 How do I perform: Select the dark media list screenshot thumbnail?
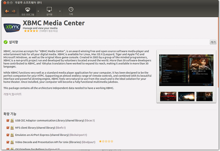[x=204, y=96]
